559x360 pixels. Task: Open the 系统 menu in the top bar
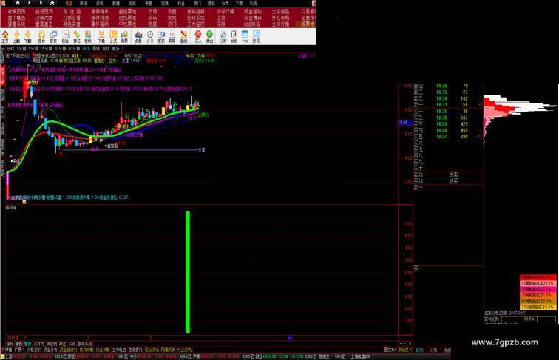[x=253, y=3]
